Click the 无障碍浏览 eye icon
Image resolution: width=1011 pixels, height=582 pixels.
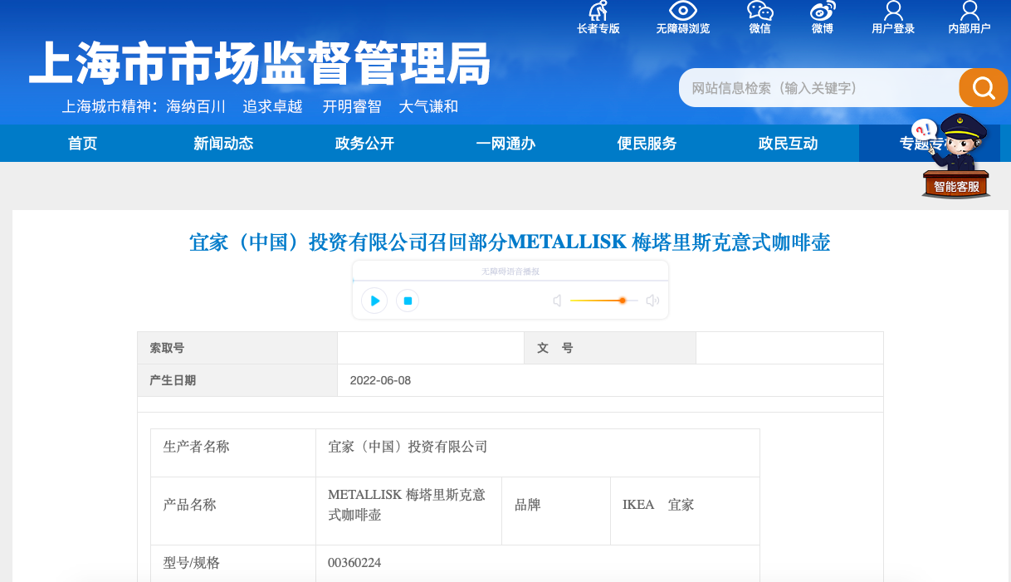[x=682, y=11]
